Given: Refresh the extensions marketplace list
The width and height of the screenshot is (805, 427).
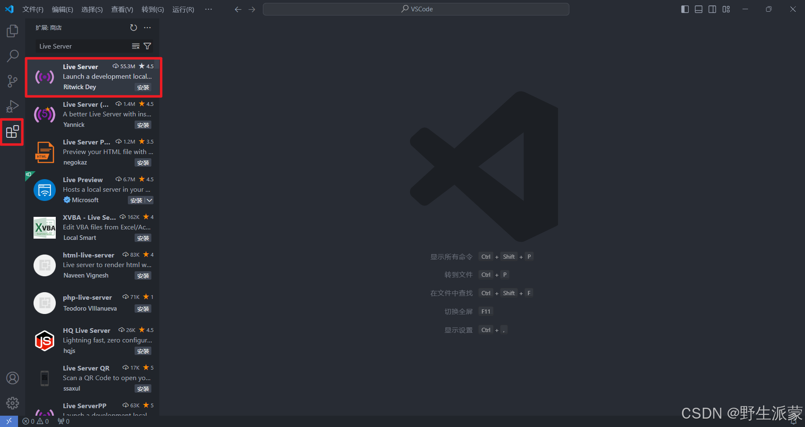Looking at the screenshot, I should pyautogui.click(x=133, y=28).
